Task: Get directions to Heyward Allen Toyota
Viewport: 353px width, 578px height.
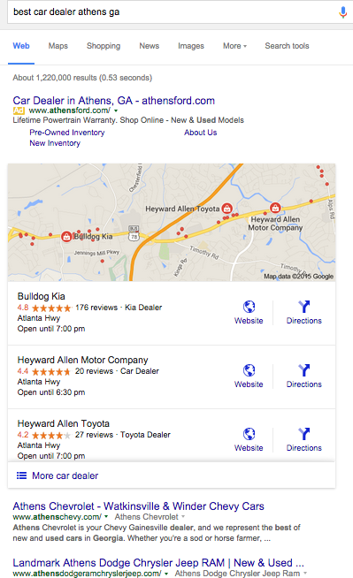Action: (x=304, y=434)
